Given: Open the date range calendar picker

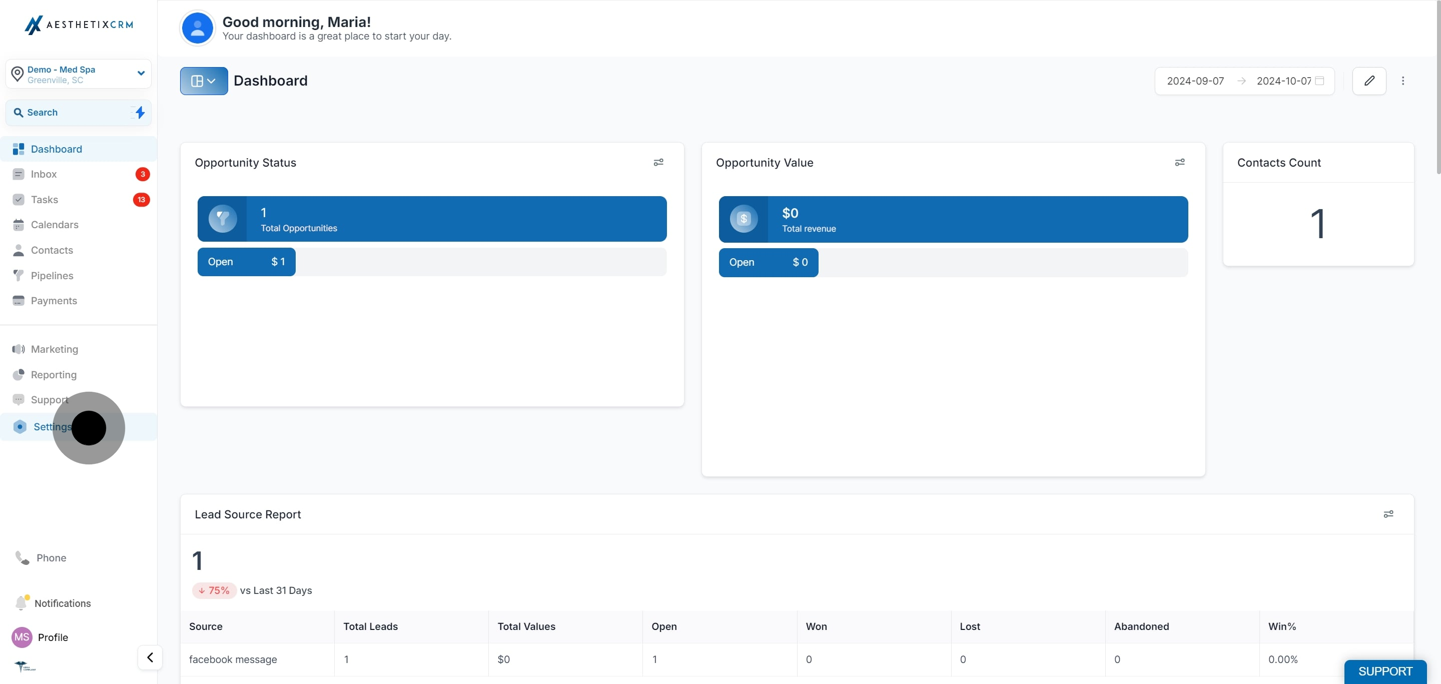Looking at the screenshot, I should point(1319,81).
